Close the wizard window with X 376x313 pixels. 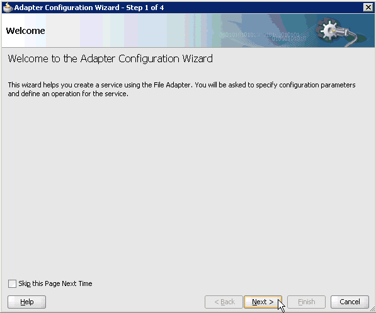click(368, 8)
